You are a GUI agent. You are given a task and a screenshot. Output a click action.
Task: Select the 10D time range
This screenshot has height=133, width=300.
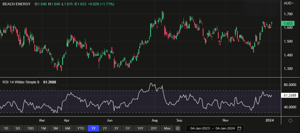tap(30, 128)
